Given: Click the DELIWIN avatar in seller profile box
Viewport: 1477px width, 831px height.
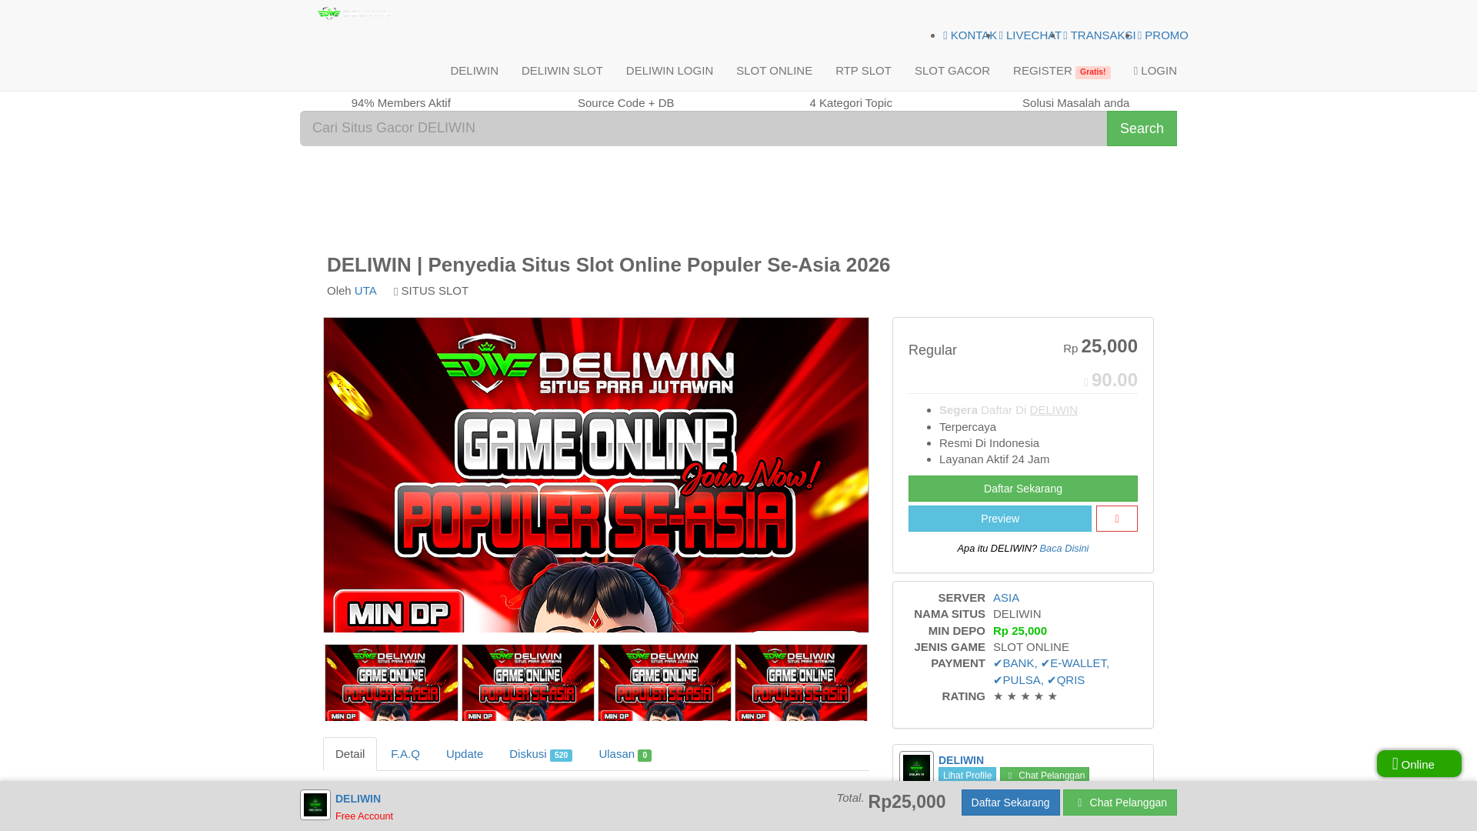Looking at the screenshot, I should click(x=916, y=768).
